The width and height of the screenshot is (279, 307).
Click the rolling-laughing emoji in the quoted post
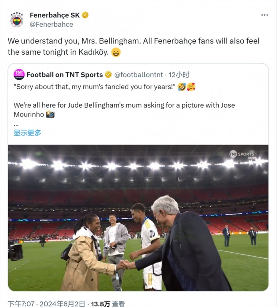182,87
